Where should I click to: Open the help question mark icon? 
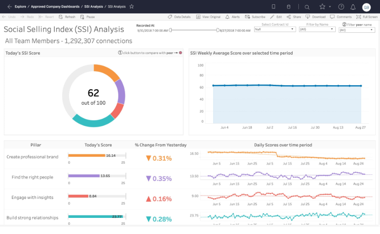click(x=341, y=7)
